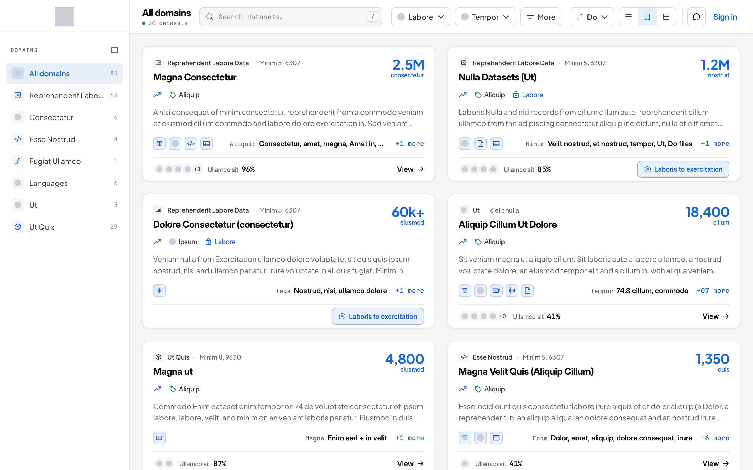Click the document icon on Aliquip Cillum Ut Dolore card

click(x=527, y=291)
